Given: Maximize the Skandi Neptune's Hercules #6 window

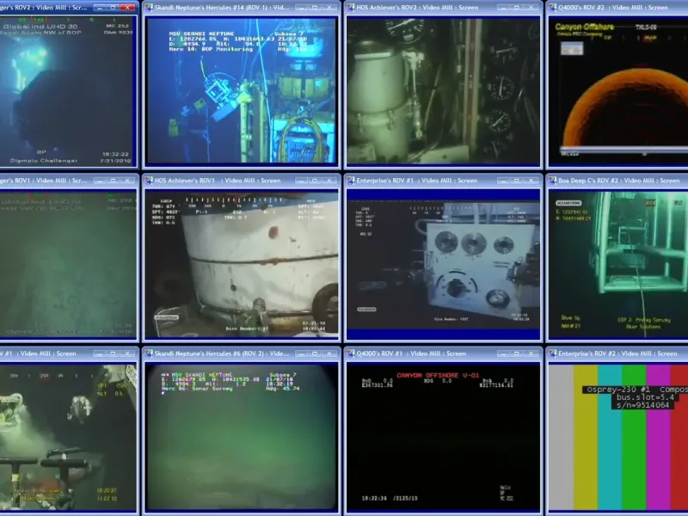Looking at the screenshot, I should coord(315,353).
